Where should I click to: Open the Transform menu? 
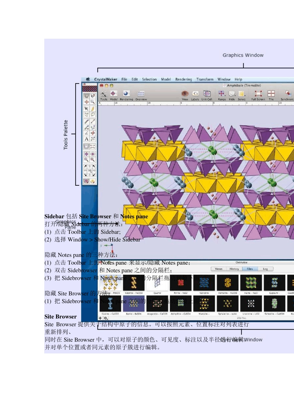coord(205,79)
